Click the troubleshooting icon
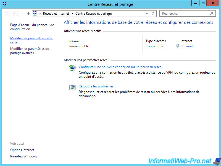The height and width of the screenshot is (166, 221). pyautogui.click(x=72, y=87)
